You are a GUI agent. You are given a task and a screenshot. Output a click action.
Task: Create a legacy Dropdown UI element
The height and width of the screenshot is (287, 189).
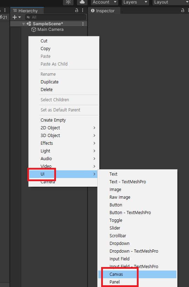[137, 244]
